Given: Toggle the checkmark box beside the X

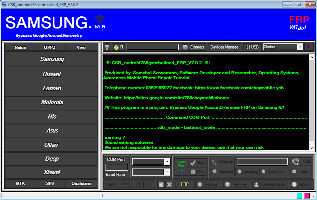Looking at the screenshot, I should [x=161, y=184].
